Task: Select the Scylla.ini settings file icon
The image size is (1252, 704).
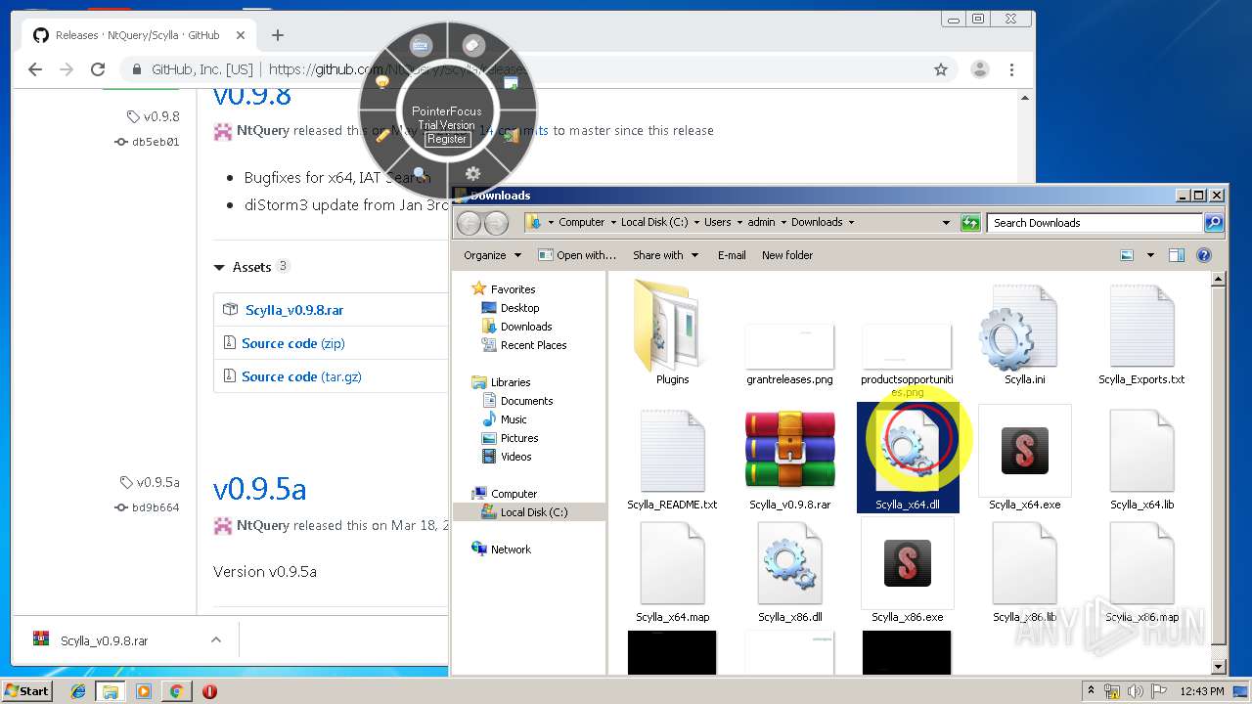Action: [1018, 329]
